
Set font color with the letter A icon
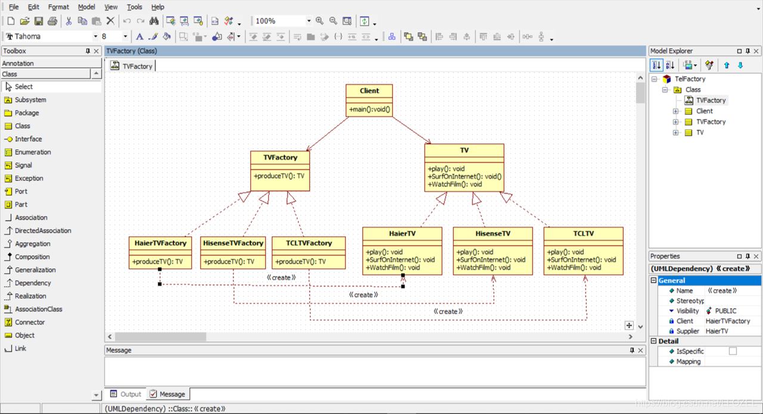[x=139, y=36]
